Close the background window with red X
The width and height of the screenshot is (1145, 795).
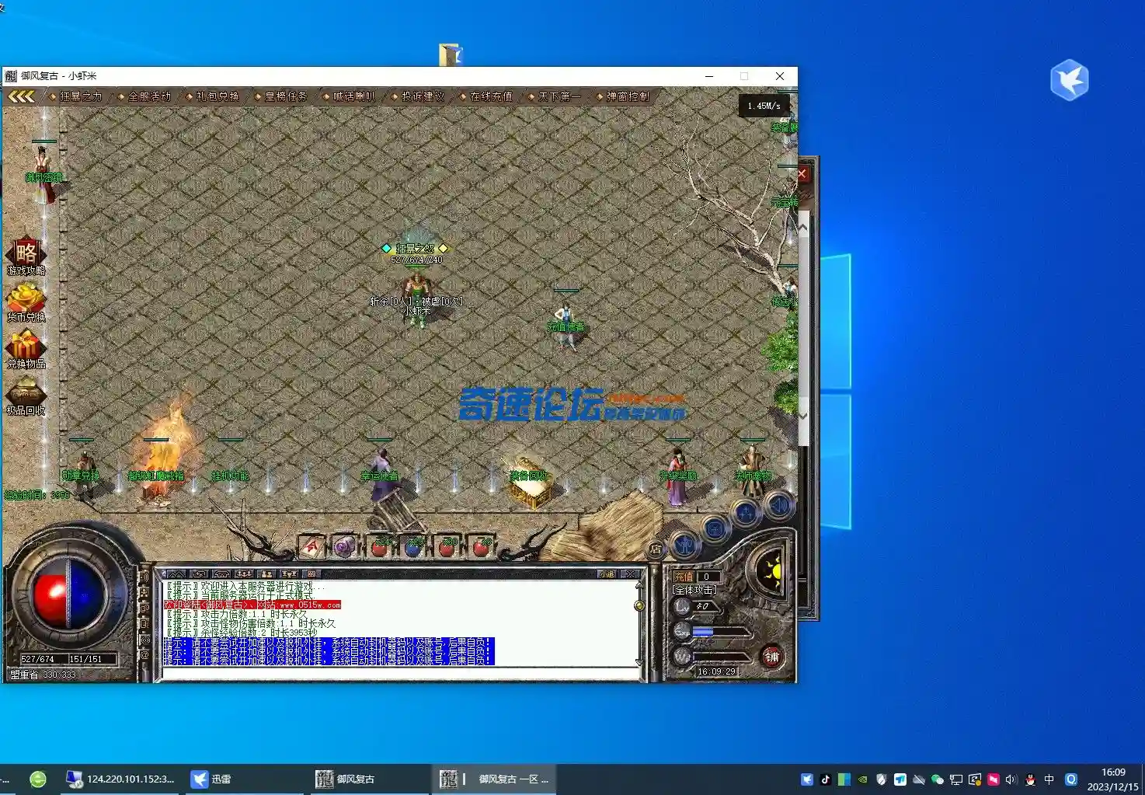pyautogui.click(x=802, y=173)
